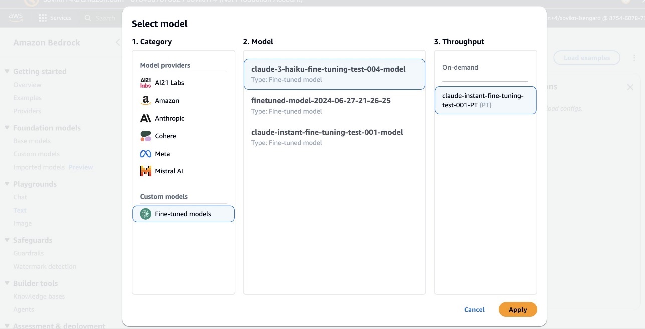Collapse the Getting started section
This screenshot has height=329, width=645.
point(7,72)
